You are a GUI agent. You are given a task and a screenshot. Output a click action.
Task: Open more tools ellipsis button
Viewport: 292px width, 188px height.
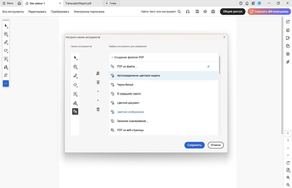6,84
